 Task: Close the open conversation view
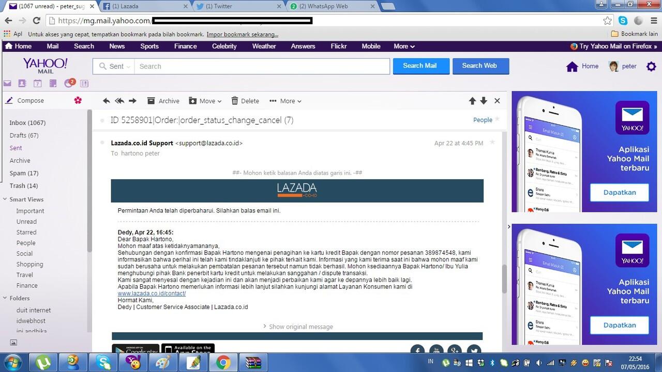click(497, 101)
